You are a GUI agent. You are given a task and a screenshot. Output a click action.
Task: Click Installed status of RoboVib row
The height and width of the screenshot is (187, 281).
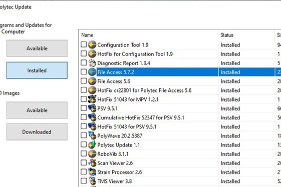230,154
